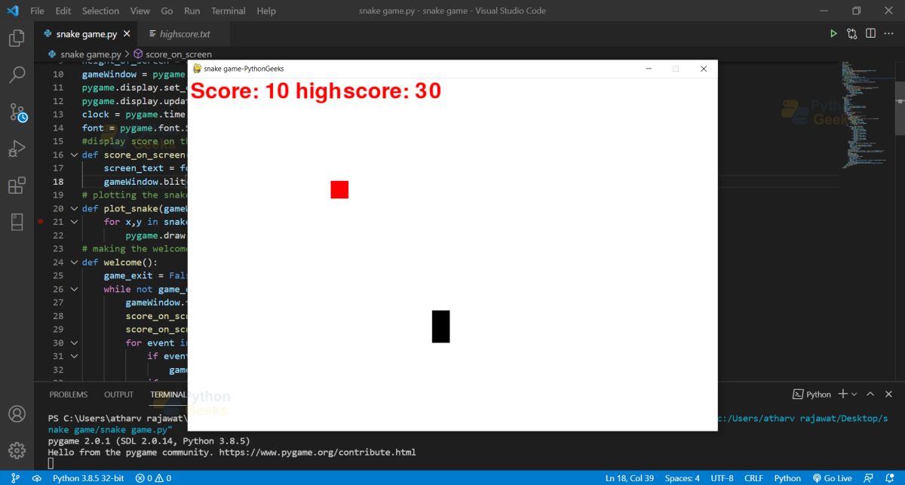Open the Edit menu
Screen dimensions: 905x485
pos(63,11)
